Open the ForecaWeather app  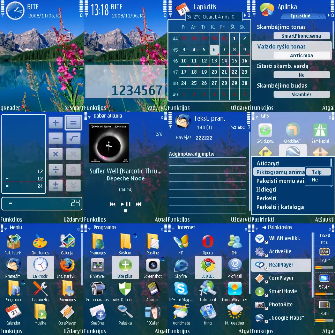pyautogui.click(x=234, y=291)
